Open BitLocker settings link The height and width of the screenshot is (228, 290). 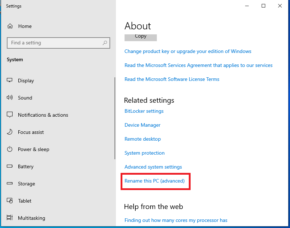(x=144, y=111)
